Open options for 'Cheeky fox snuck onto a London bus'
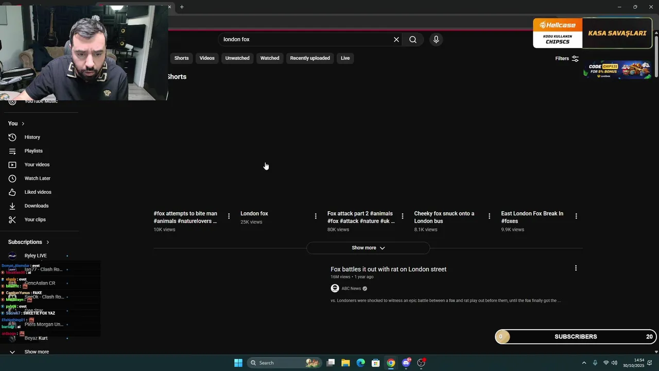659x371 pixels. [490, 216]
